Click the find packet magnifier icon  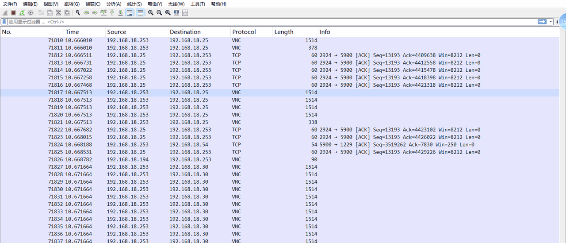point(78,13)
